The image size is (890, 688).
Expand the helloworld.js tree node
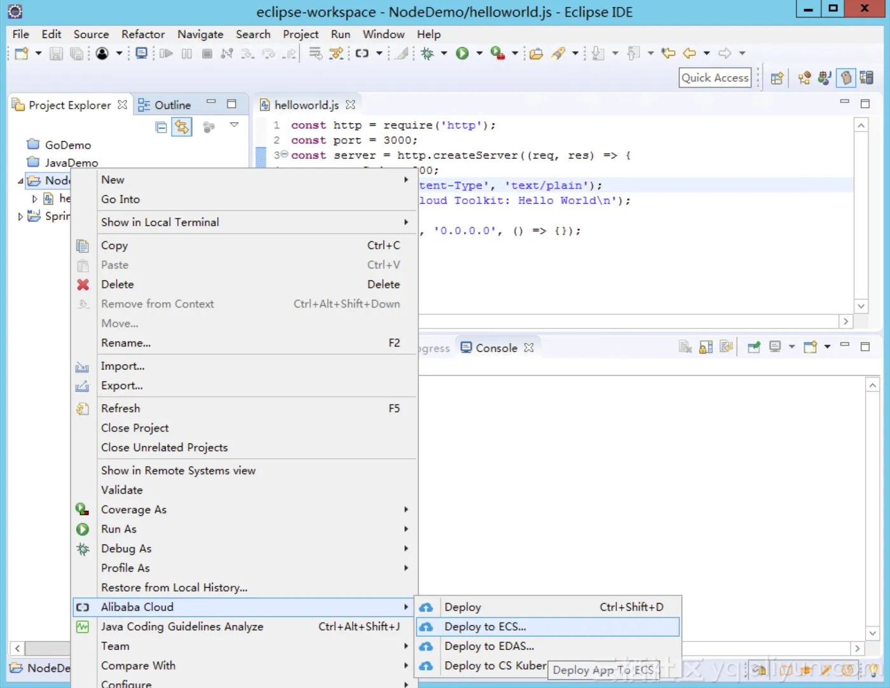[x=34, y=199]
